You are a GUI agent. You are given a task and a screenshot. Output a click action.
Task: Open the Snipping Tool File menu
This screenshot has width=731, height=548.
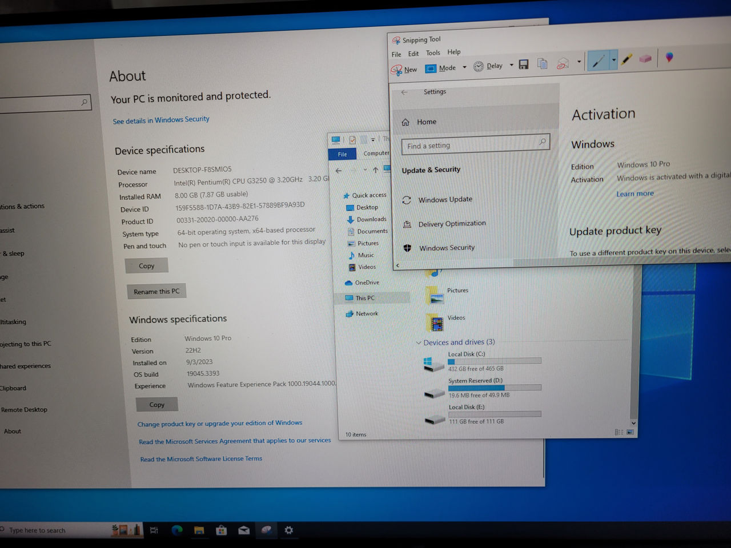click(x=396, y=54)
